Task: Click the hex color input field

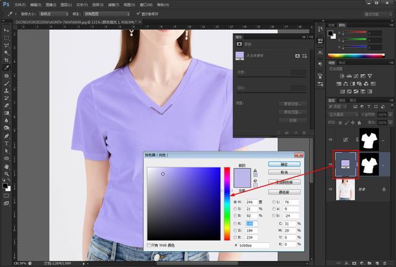Action: (254, 245)
